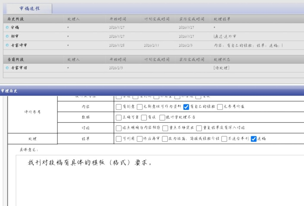Tick the 统计学处理不当 checkbox
Screen dimensions: 304x206
(162, 118)
